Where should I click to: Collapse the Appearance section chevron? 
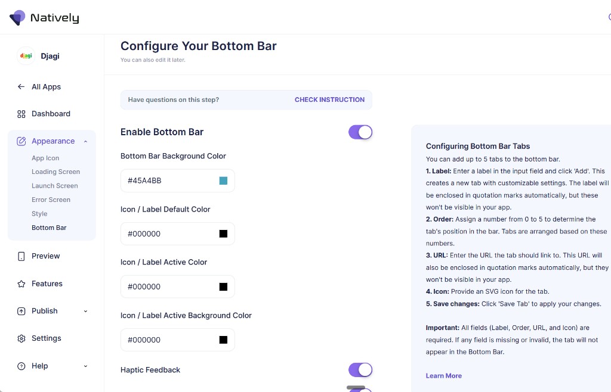click(x=85, y=141)
